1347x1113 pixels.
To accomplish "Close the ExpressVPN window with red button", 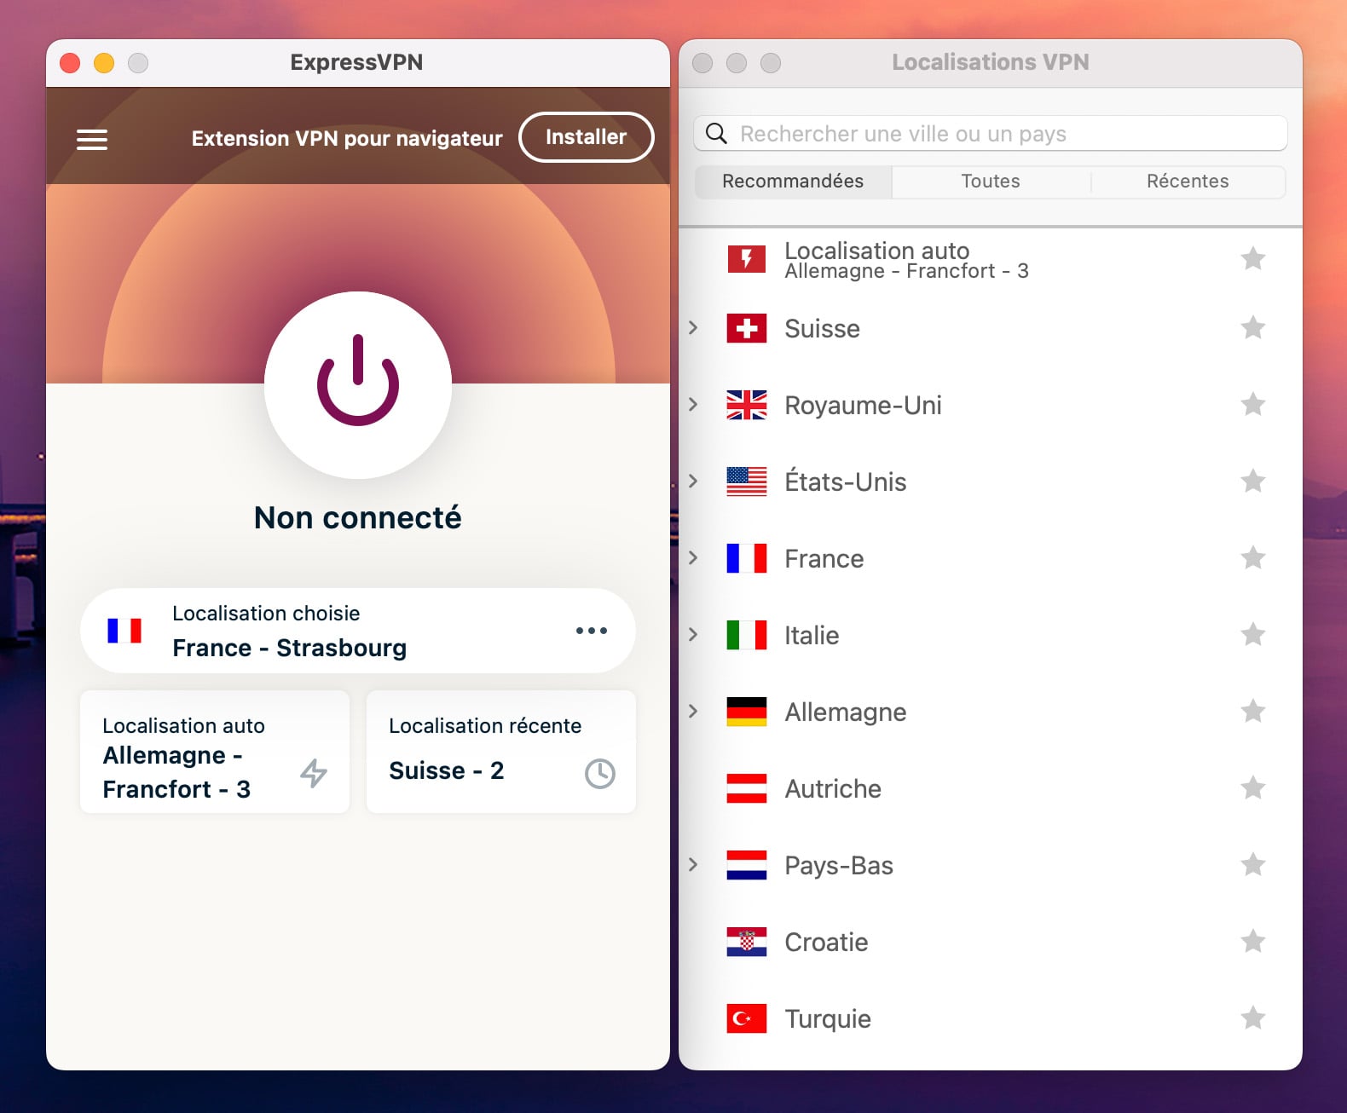I will 70,63.
